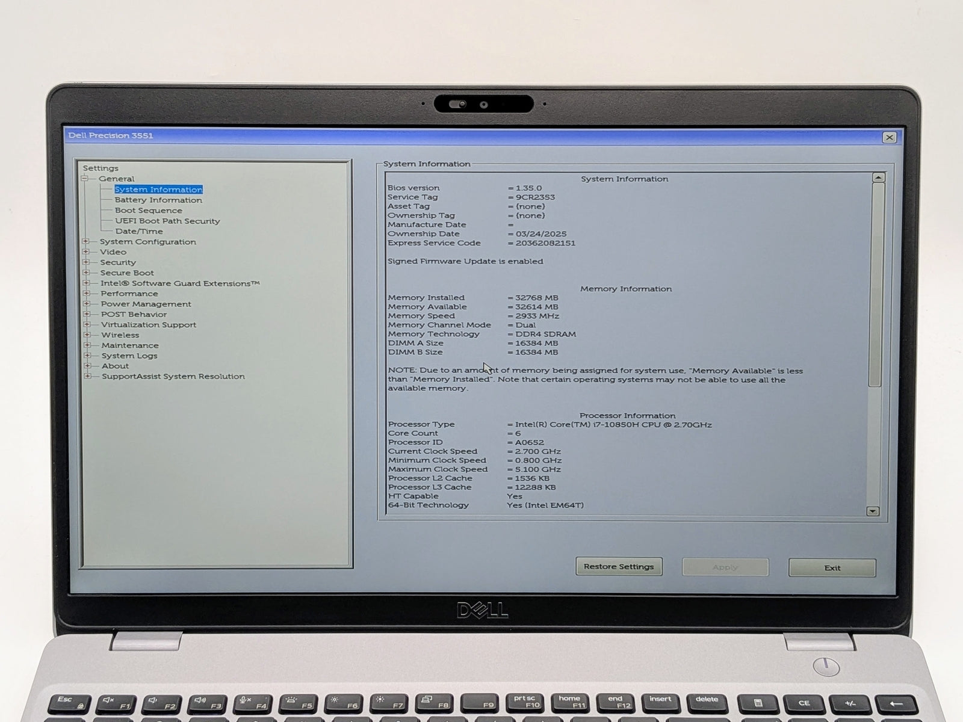Click Processor L3 Cache 12288 KB
Image resolution: width=963 pixels, height=722 pixels.
tap(535, 487)
